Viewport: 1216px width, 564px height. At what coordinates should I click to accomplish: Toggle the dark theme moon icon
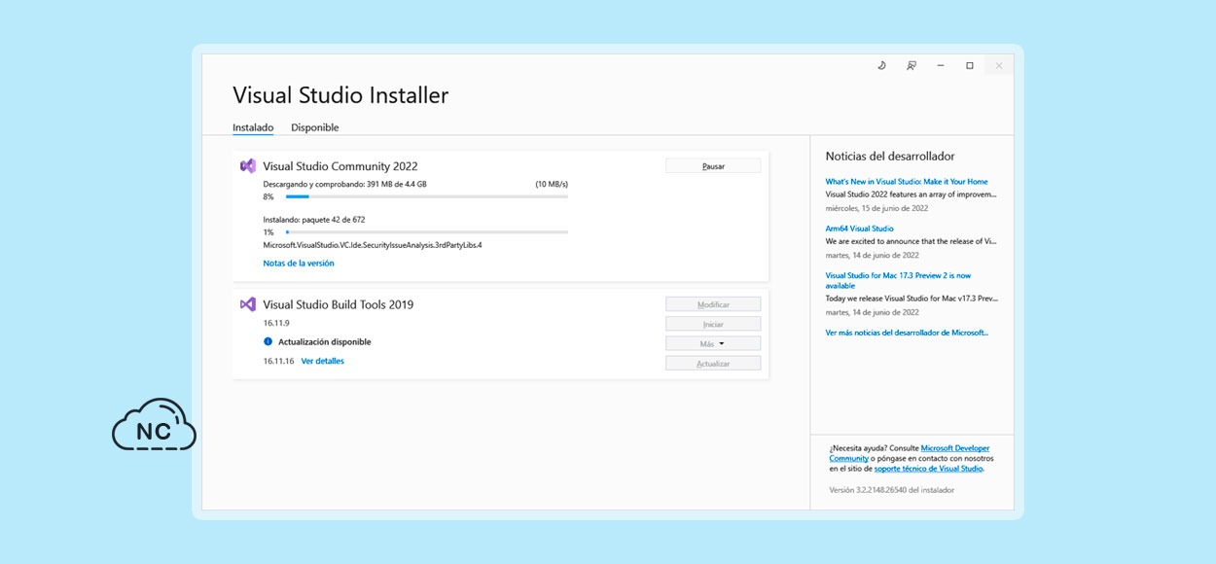tap(881, 65)
